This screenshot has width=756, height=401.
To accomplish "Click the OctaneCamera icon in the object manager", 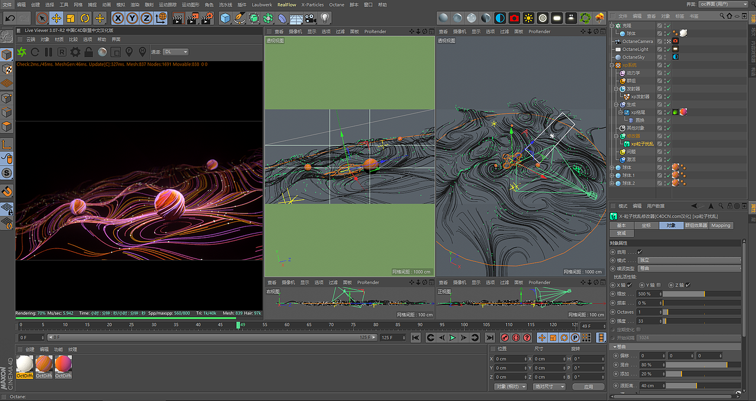I will tap(619, 41).
